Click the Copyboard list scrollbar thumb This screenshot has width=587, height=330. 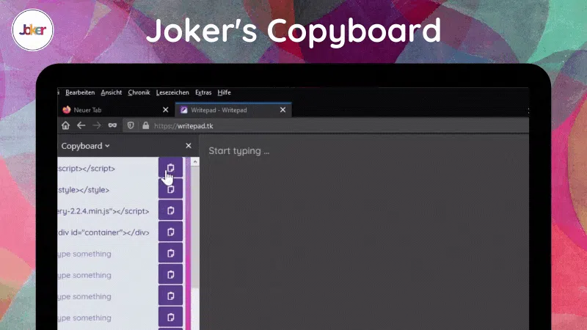click(195, 227)
